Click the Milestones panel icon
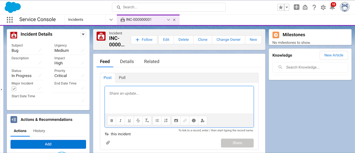The height and width of the screenshot is (153, 355). pos(276,35)
